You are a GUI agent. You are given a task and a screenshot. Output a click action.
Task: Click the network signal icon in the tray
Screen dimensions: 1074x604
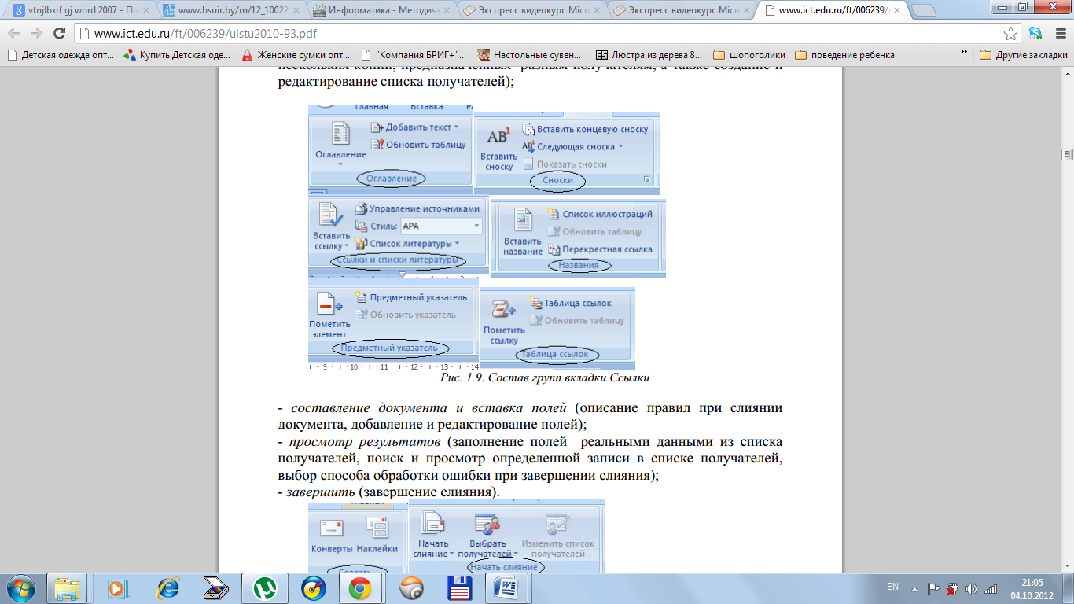(x=991, y=588)
